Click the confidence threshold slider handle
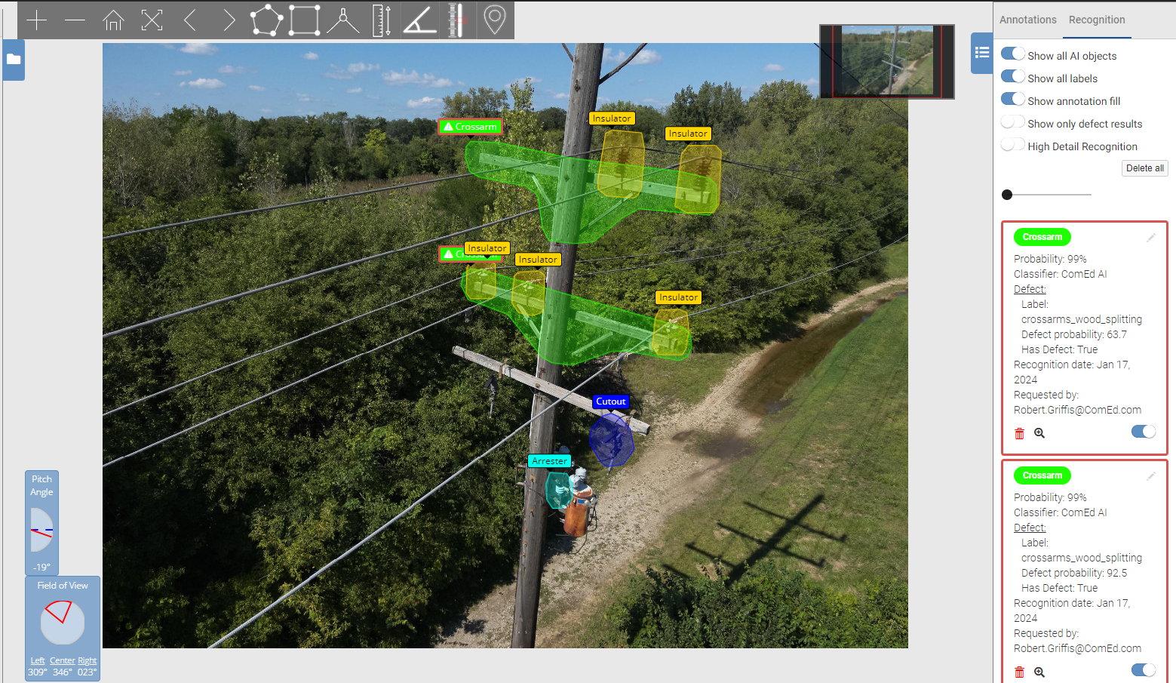 (1007, 195)
